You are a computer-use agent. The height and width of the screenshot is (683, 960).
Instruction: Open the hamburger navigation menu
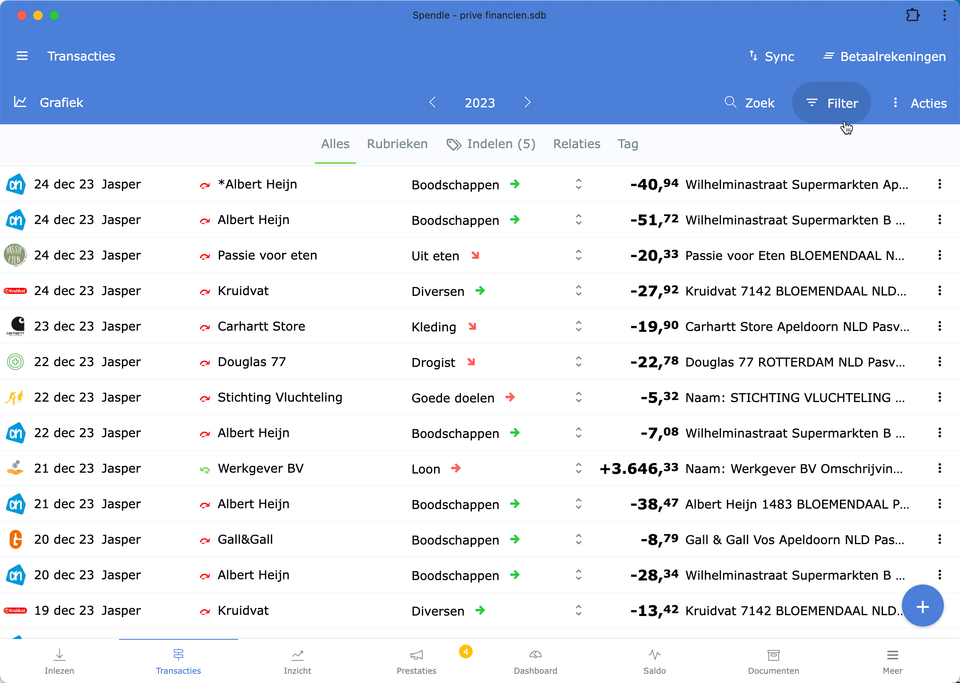[x=22, y=56]
